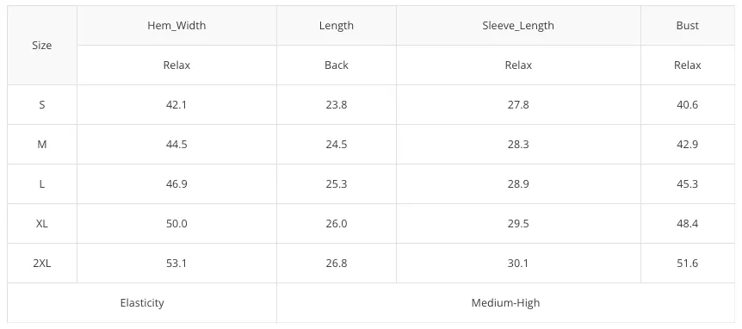Select the 42.1 hem width value
The image size is (742, 329).
176,105
